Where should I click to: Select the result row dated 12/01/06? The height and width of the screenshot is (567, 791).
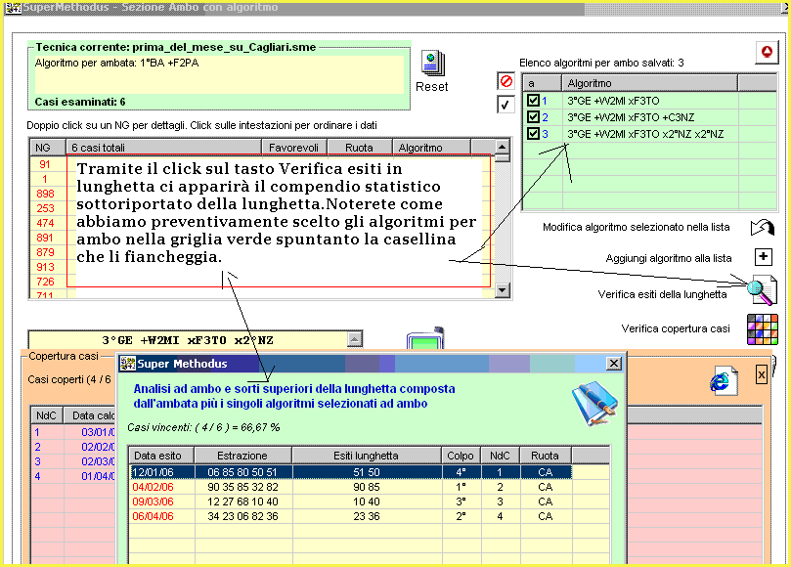[351, 472]
